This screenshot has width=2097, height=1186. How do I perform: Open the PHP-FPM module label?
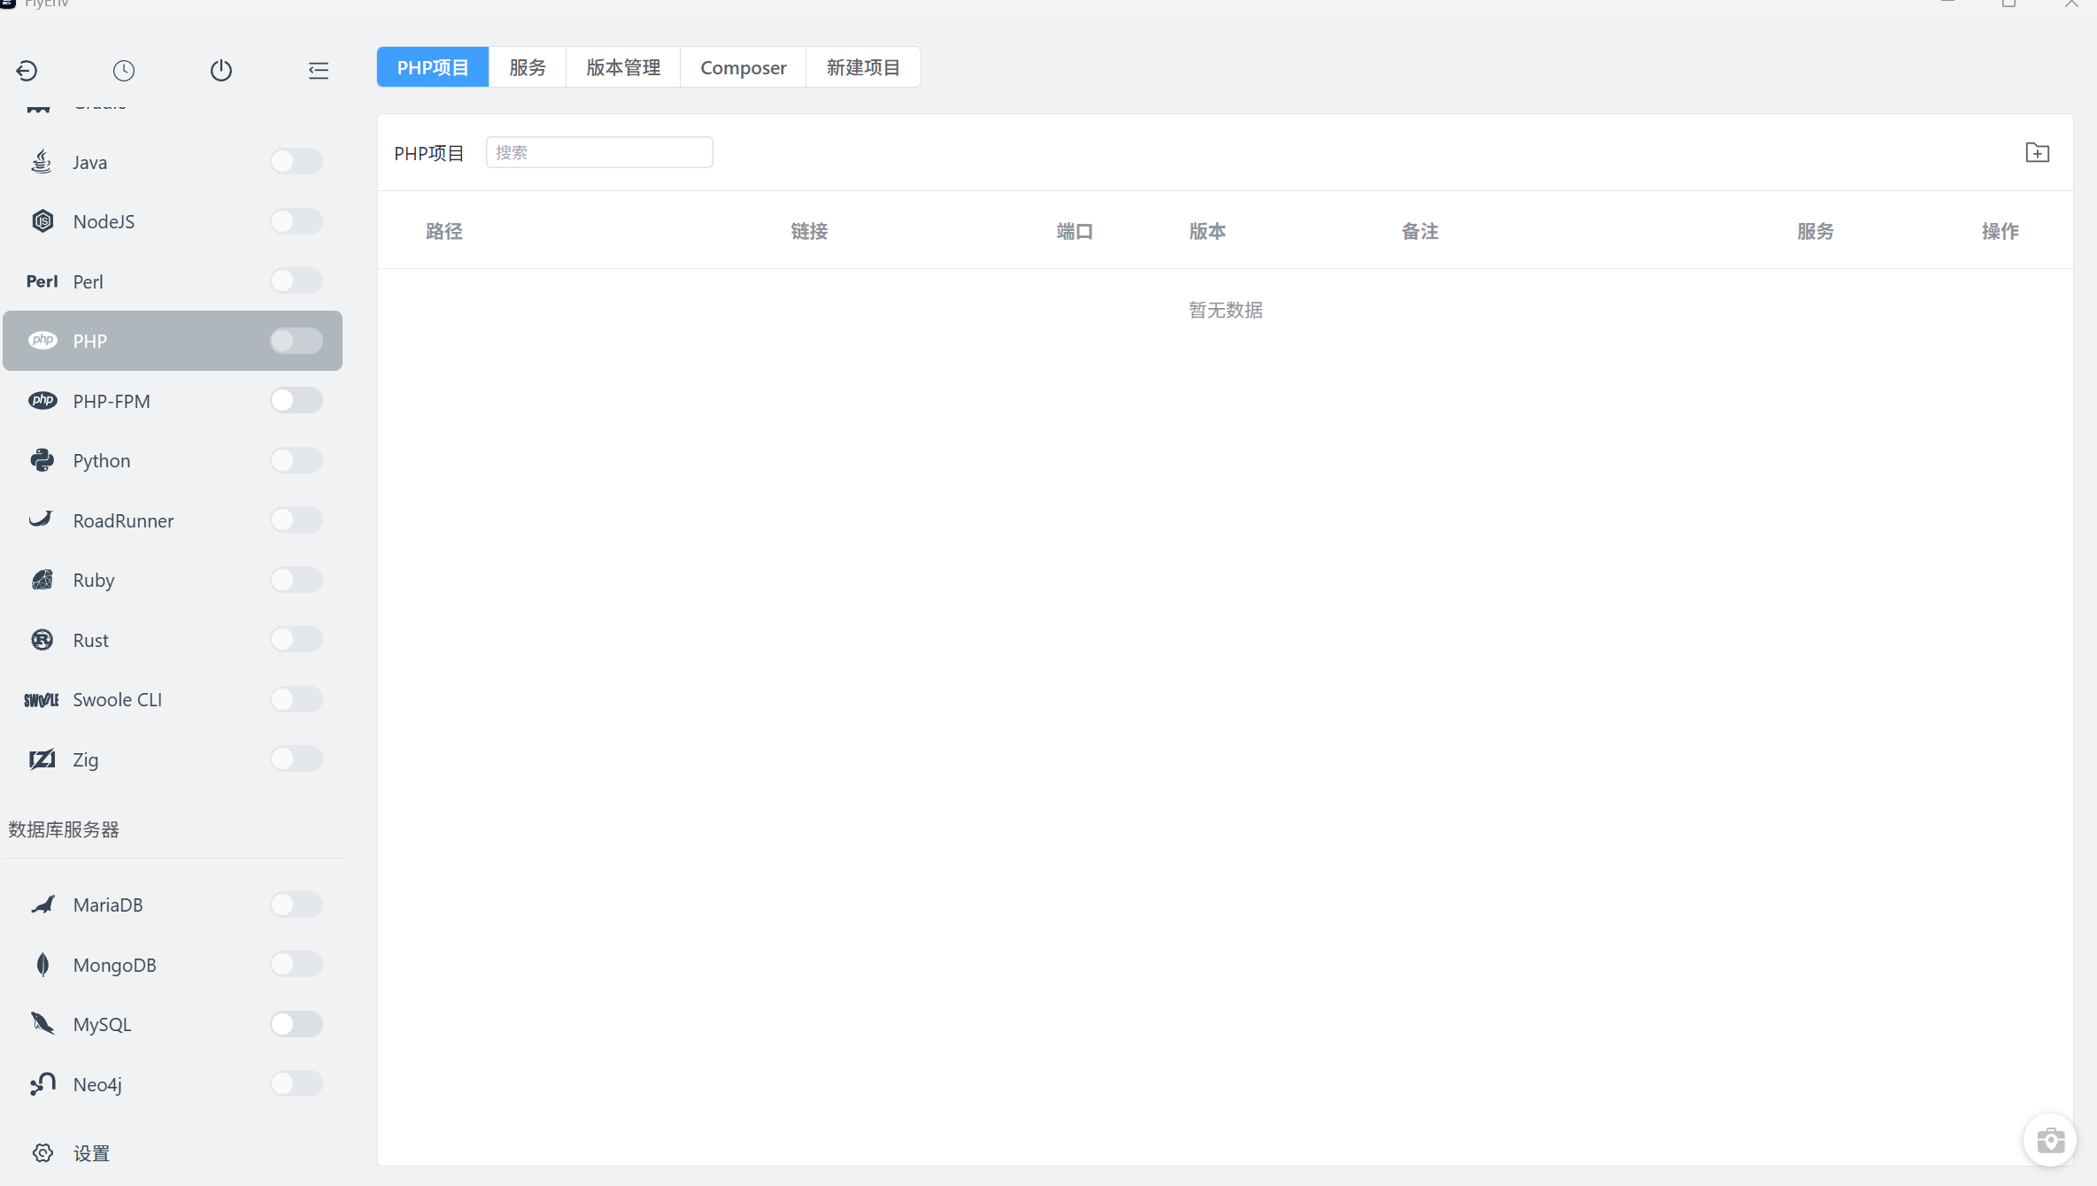[x=112, y=401]
